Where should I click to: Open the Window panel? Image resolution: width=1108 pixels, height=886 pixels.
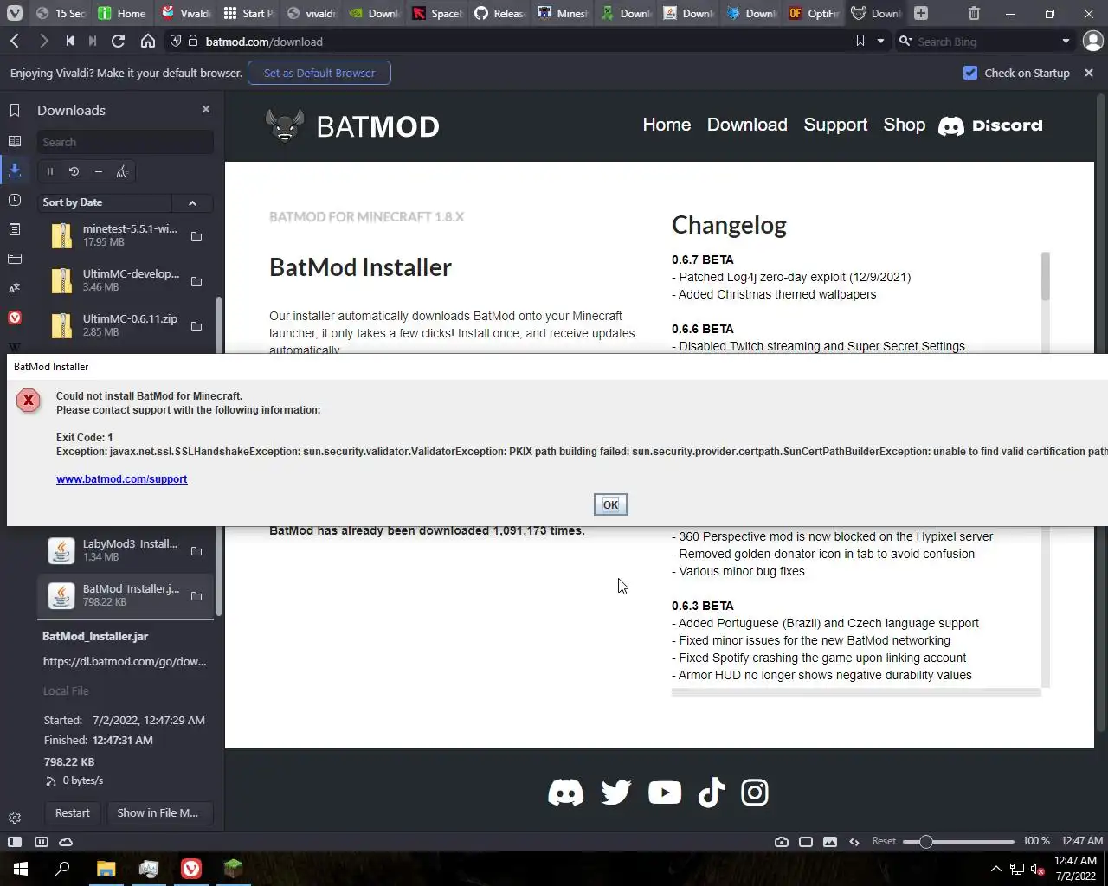(x=15, y=259)
